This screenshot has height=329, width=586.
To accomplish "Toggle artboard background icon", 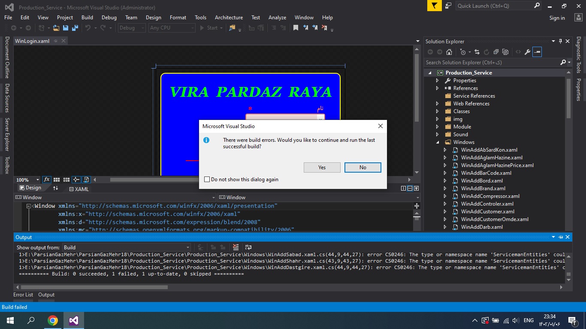I will click(x=86, y=180).
